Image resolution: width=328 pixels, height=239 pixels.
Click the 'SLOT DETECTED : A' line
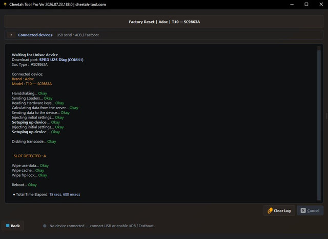(30, 156)
